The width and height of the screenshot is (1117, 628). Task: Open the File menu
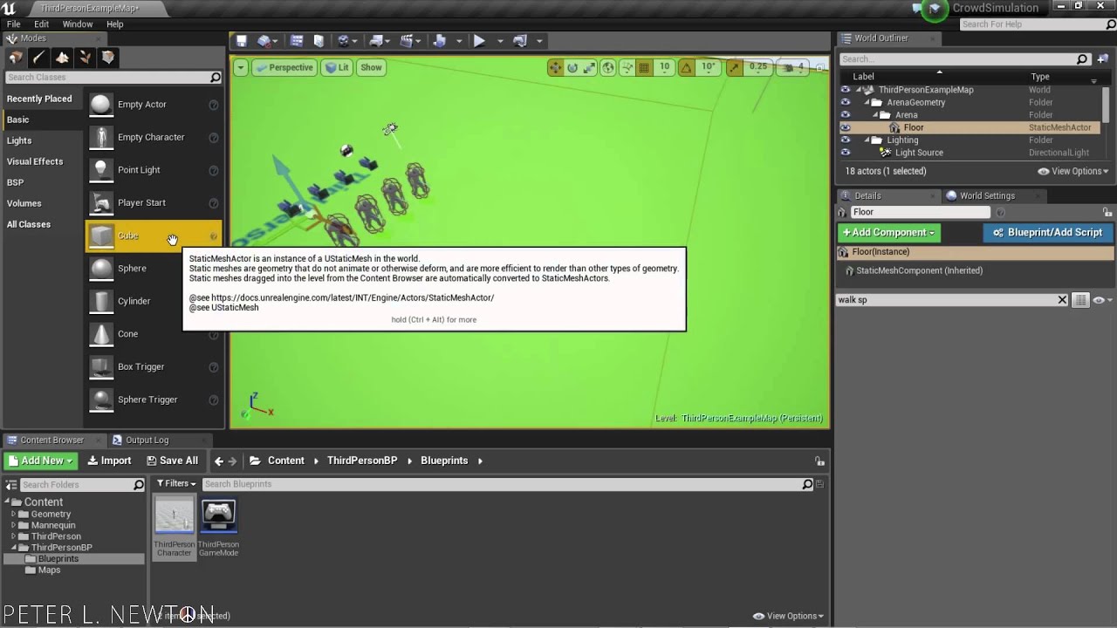(x=14, y=24)
